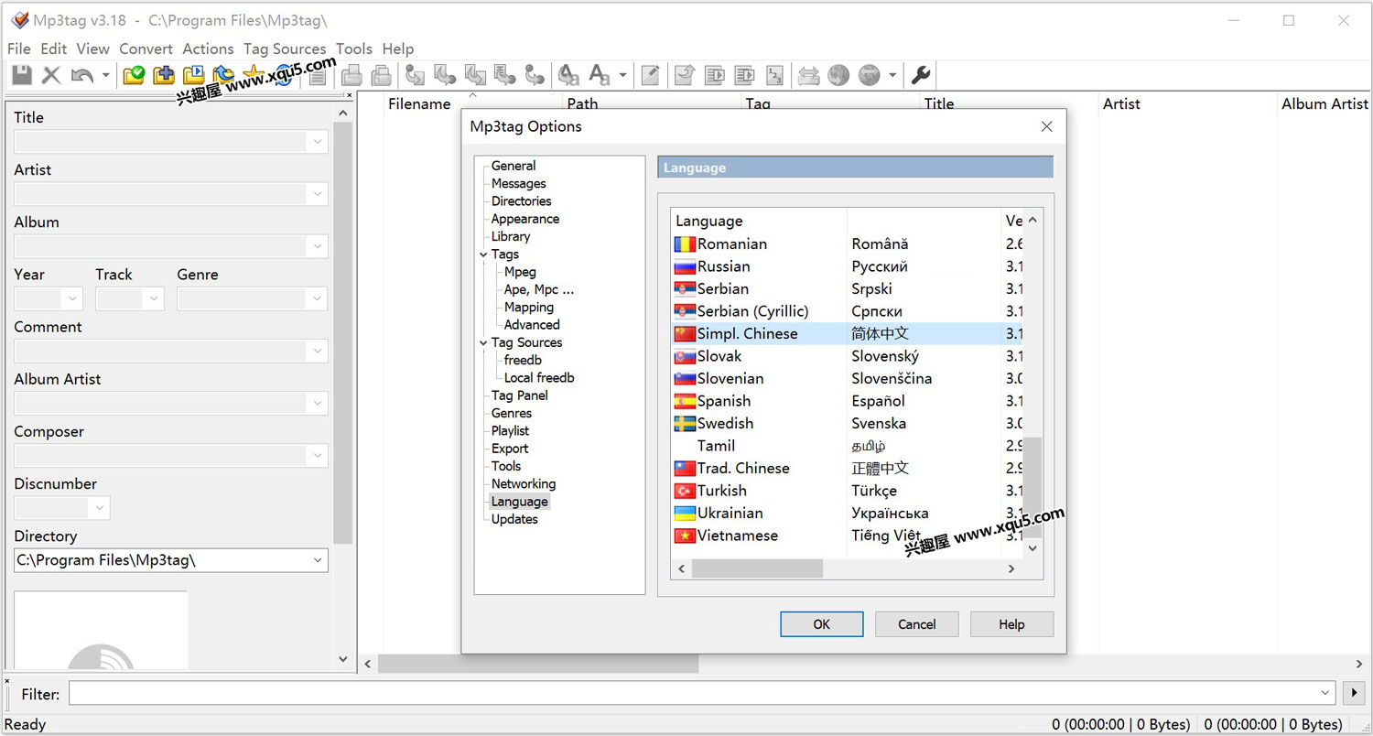Select Mpeg under Tags
The image size is (1373, 736).
[x=520, y=272]
